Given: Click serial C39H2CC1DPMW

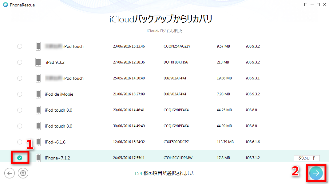Looking at the screenshot, I should [x=178, y=158].
